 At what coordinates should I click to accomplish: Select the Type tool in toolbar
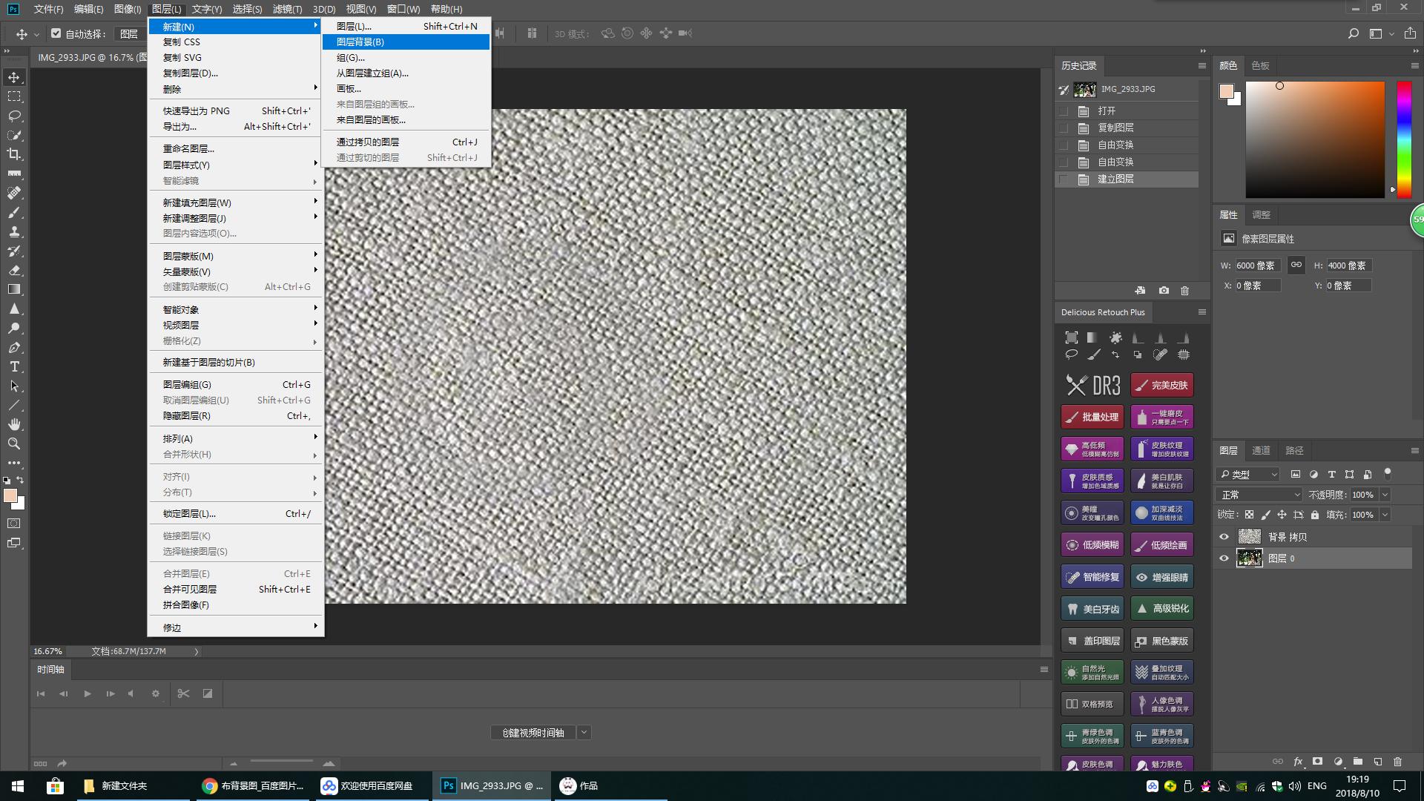coord(14,366)
